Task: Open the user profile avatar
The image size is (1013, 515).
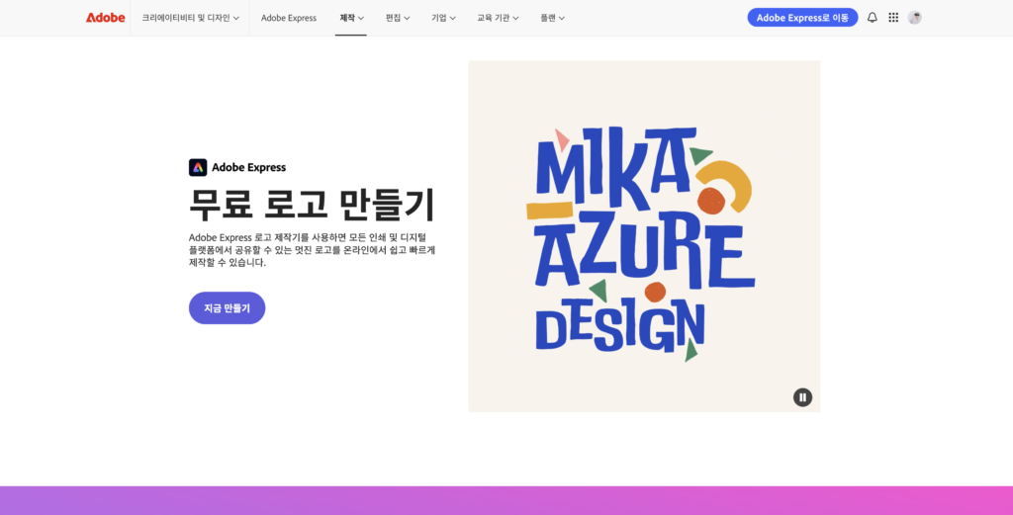Action: [914, 18]
